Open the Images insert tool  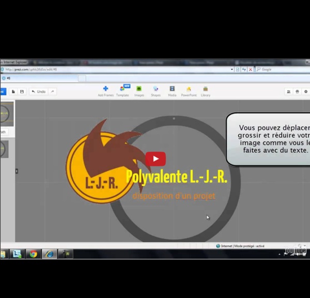click(139, 91)
